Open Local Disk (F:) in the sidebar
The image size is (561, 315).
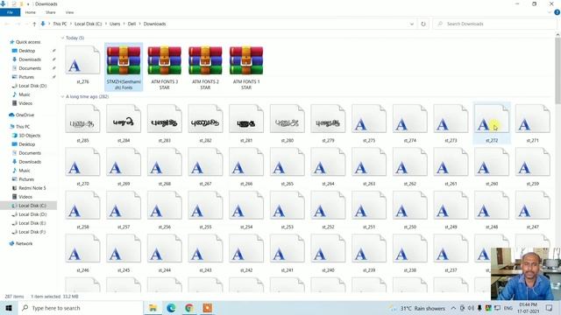point(32,232)
